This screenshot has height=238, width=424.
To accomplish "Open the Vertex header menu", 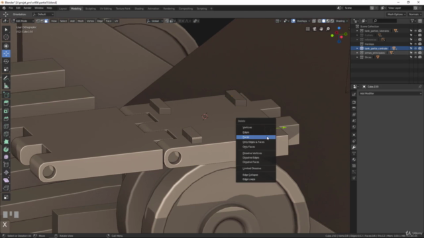I will click(x=90, y=21).
